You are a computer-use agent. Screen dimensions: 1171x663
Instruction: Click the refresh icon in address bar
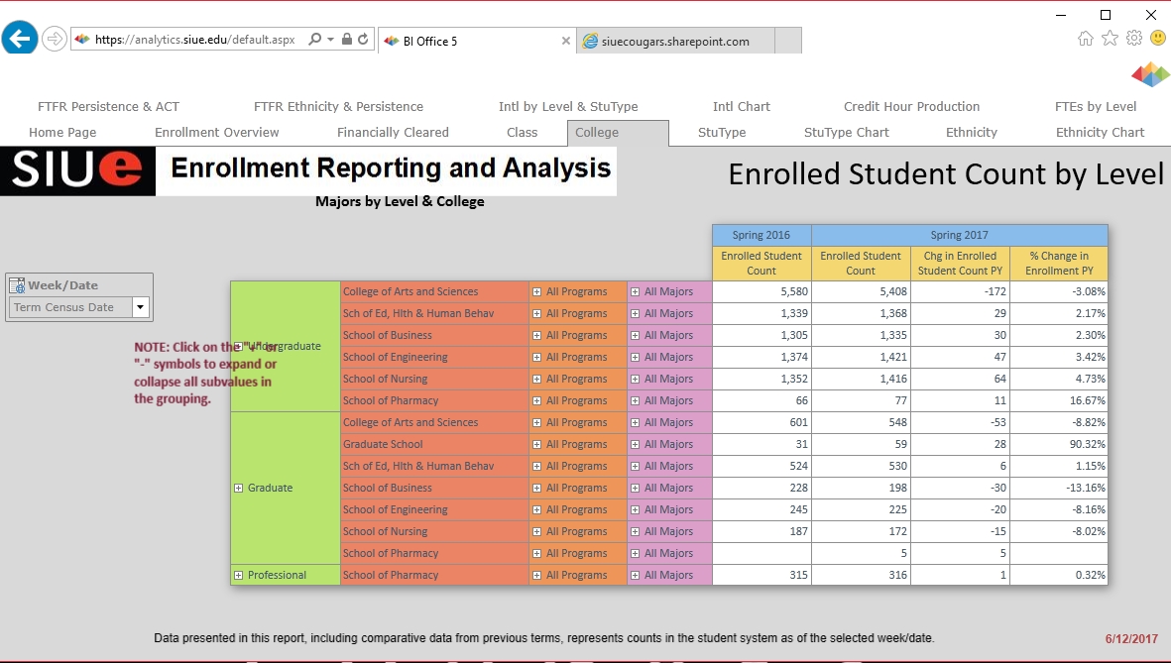click(x=364, y=40)
